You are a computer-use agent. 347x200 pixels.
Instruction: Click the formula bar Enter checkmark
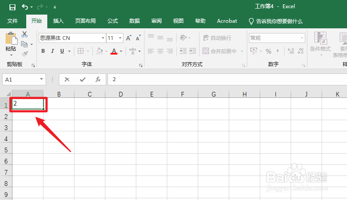(x=83, y=79)
